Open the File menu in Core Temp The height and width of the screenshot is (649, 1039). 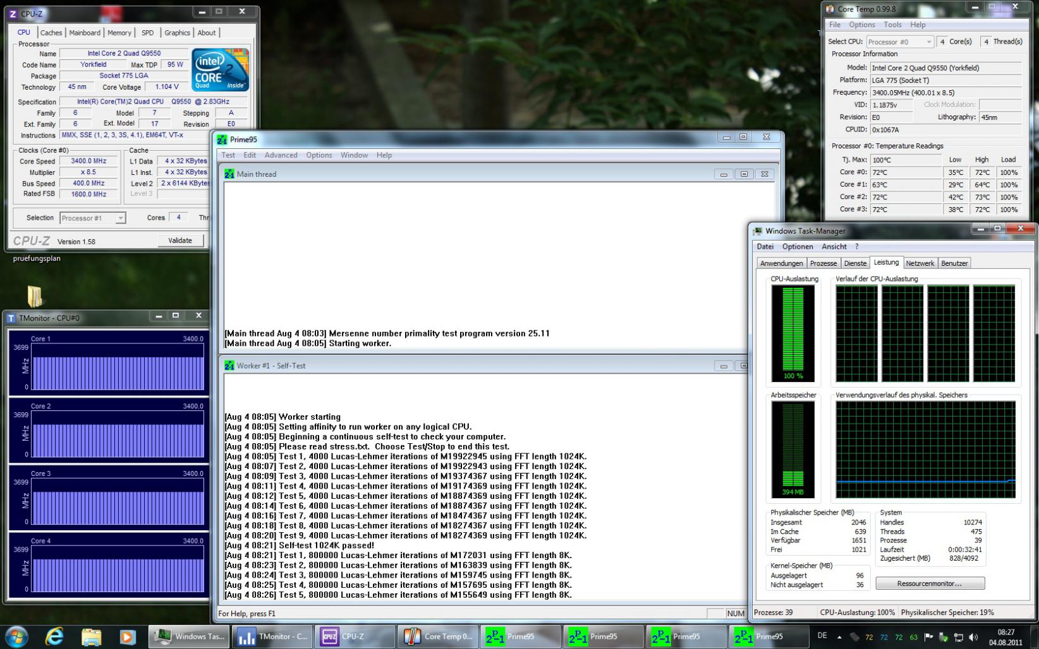click(835, 25)
